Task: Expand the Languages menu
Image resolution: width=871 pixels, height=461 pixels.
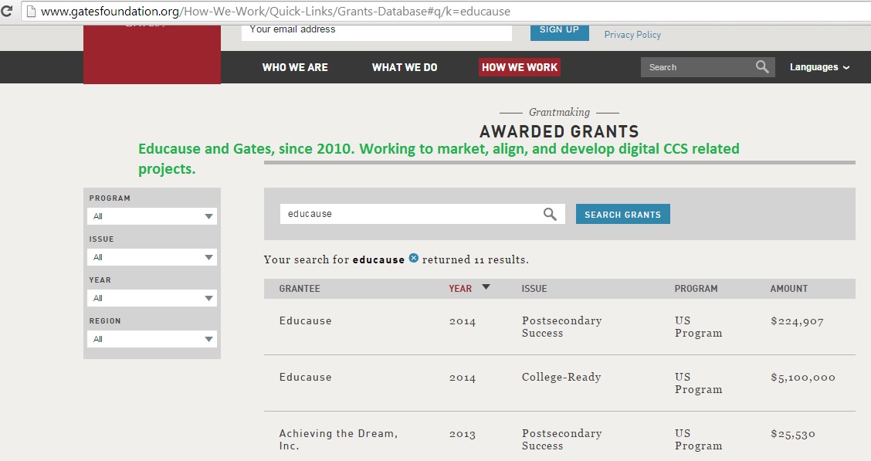Action: [819, 67]
